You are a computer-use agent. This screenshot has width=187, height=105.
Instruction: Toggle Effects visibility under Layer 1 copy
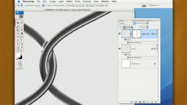pyautogui.click(x=125, y=40)
